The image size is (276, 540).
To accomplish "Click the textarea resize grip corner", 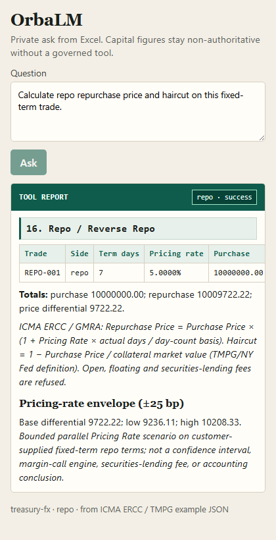I will pyautogui.click(x=262, y=138).
